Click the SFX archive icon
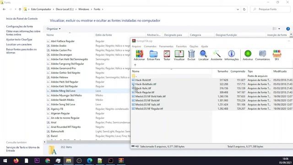Viewport: 293px width, 165px height. [277, 55]
